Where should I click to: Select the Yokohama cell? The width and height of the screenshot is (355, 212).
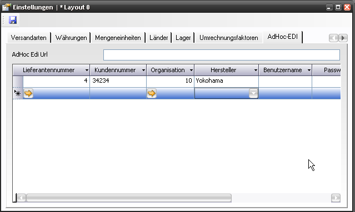click(227, 82)
